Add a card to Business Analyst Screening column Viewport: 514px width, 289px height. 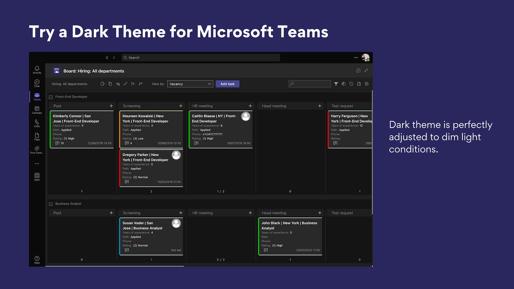(x=181, y=213)
